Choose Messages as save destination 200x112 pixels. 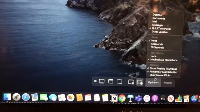[x=157, y=25]
